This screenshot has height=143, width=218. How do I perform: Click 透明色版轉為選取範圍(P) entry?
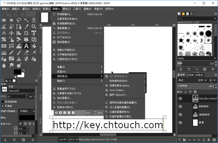(124, 103)
